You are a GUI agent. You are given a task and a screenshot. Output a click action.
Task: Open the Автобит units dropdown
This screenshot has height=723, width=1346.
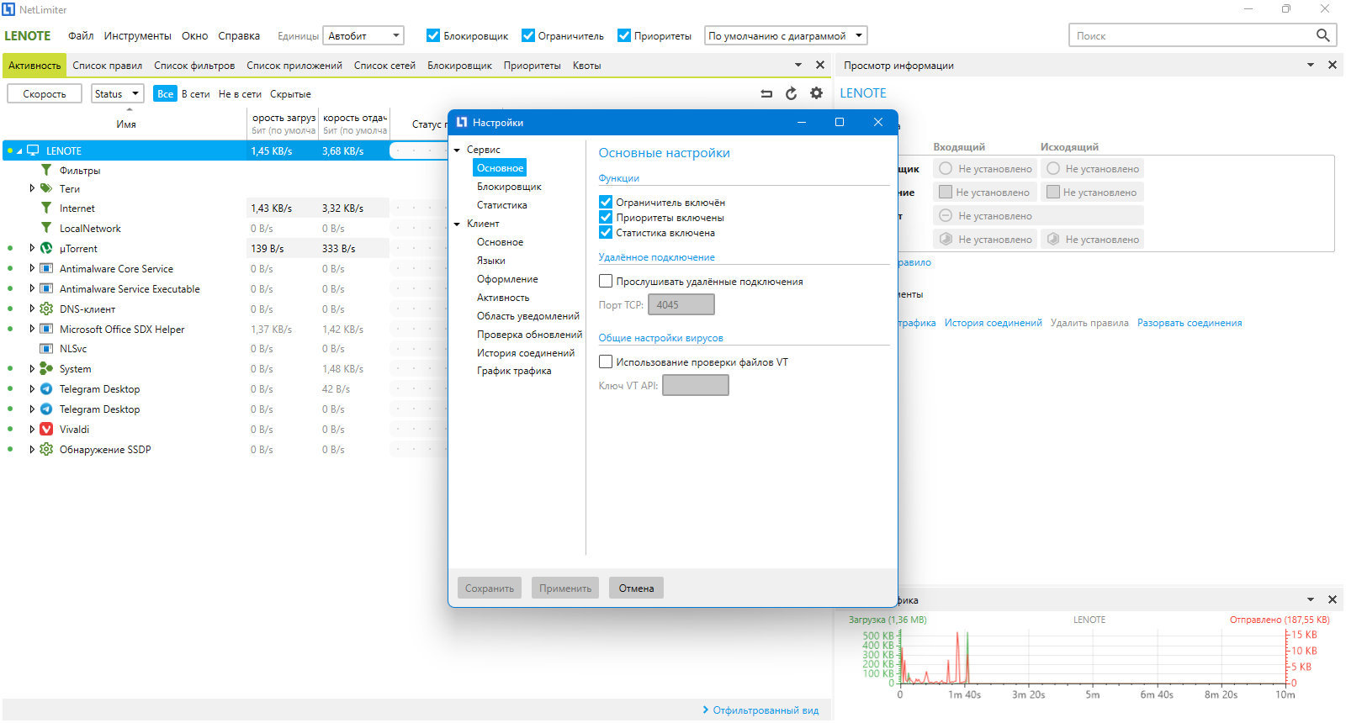(x=363, y=35)
